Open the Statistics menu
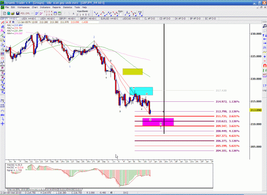This screenshot has width=267, height=195. pos(67,7)
